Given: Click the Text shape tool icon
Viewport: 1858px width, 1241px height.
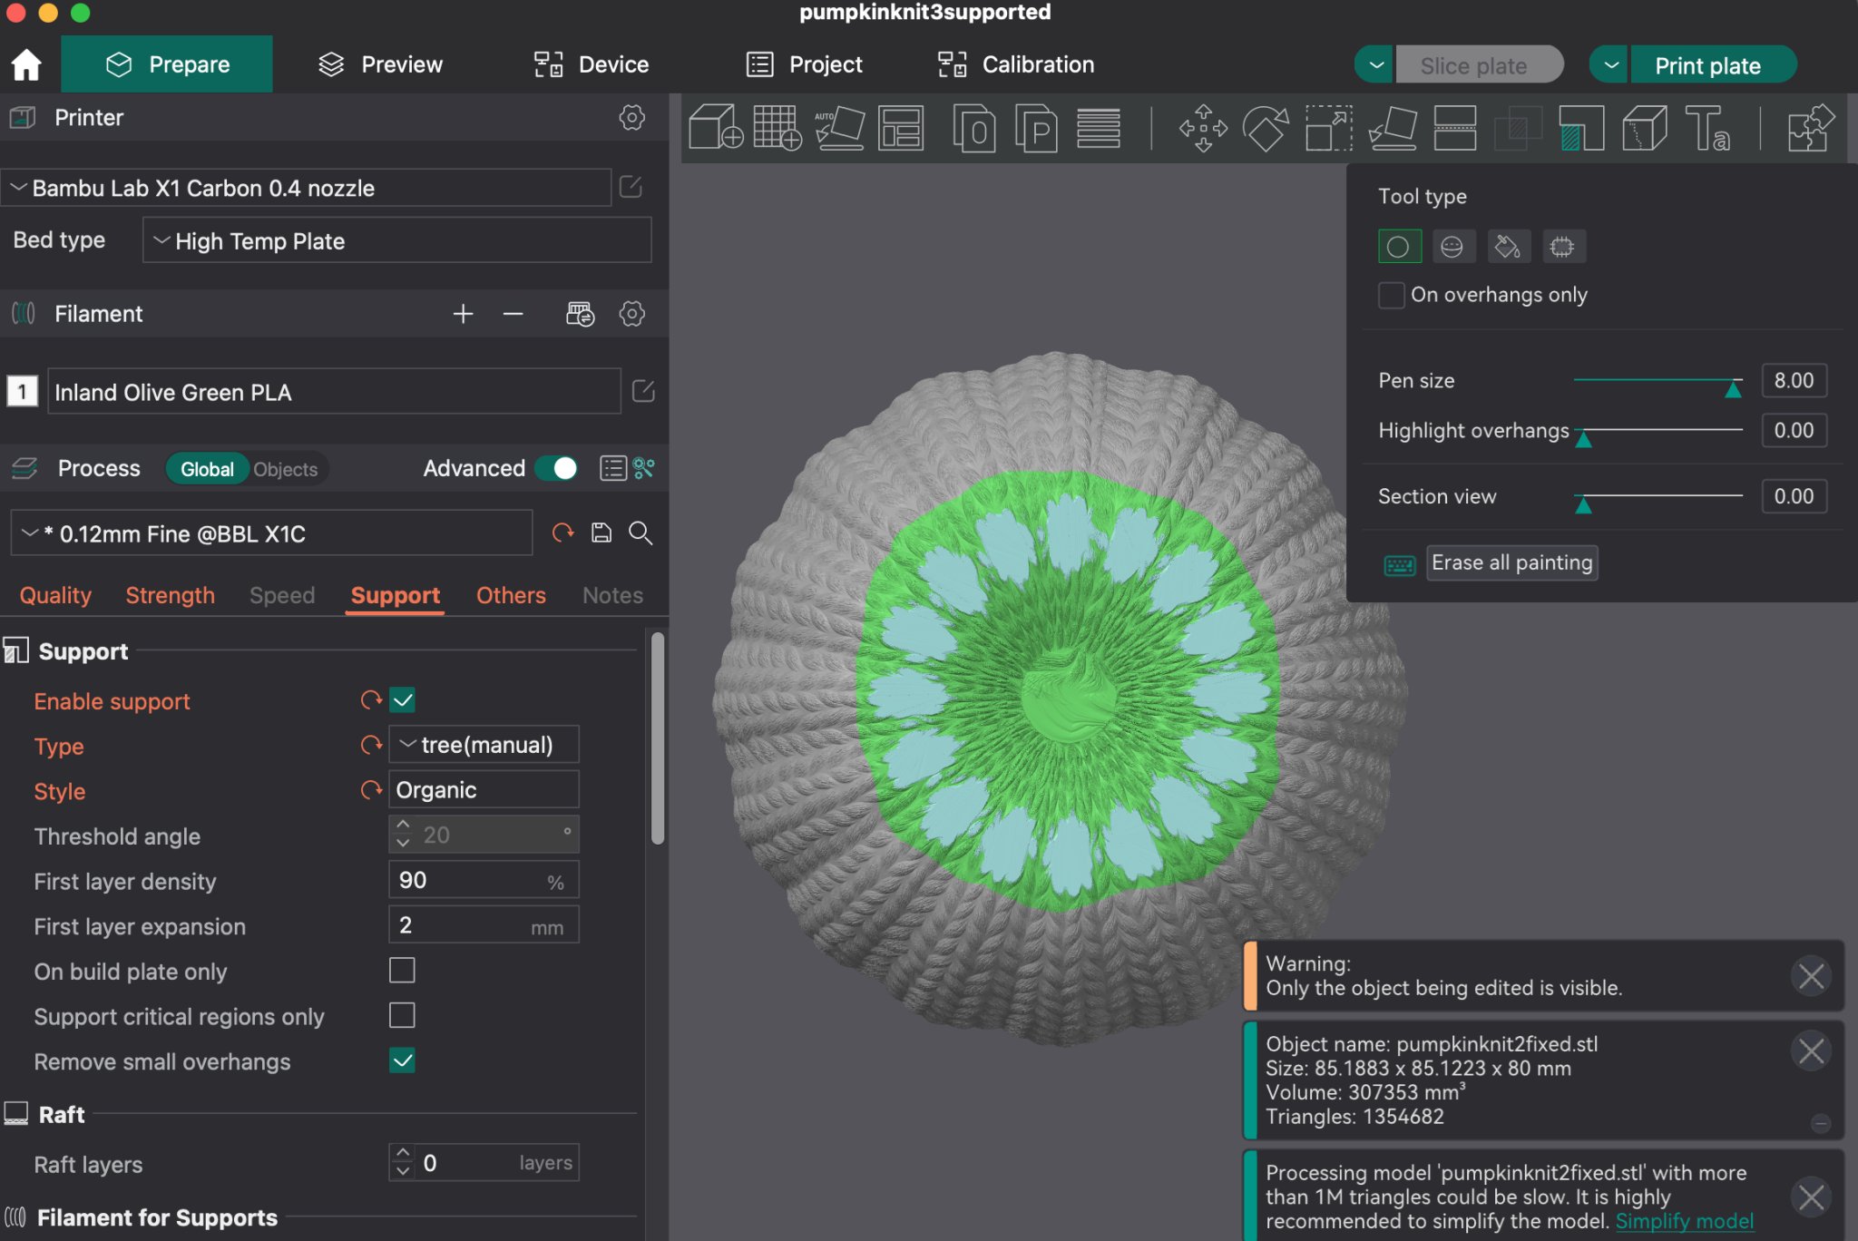Looking at the screenshot, I should (x=1706, y=128).
